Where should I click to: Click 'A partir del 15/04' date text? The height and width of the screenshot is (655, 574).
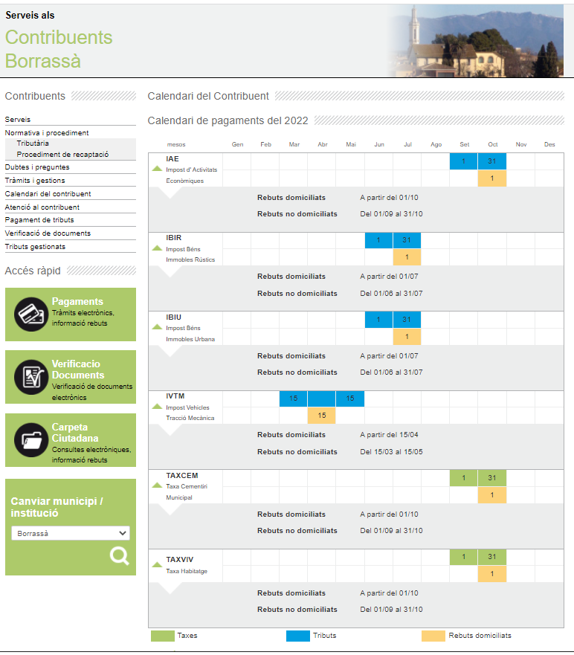click(x=389, y=434)
